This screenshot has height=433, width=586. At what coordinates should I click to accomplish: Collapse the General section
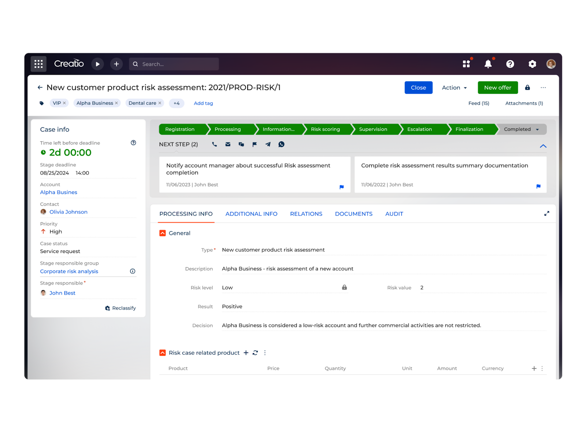162,233
